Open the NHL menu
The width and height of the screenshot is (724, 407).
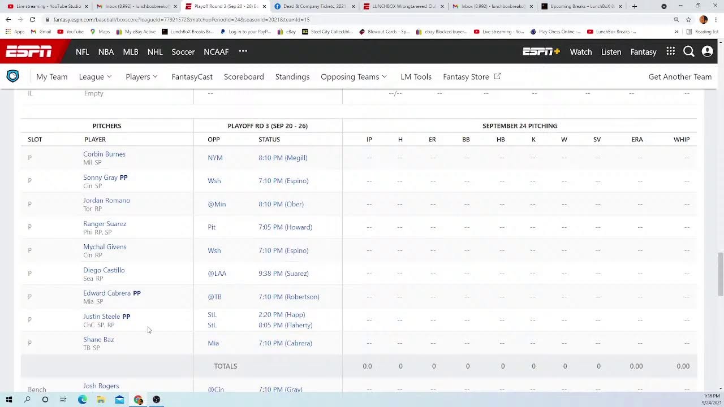pyautogui.click(x=155, y=51)
